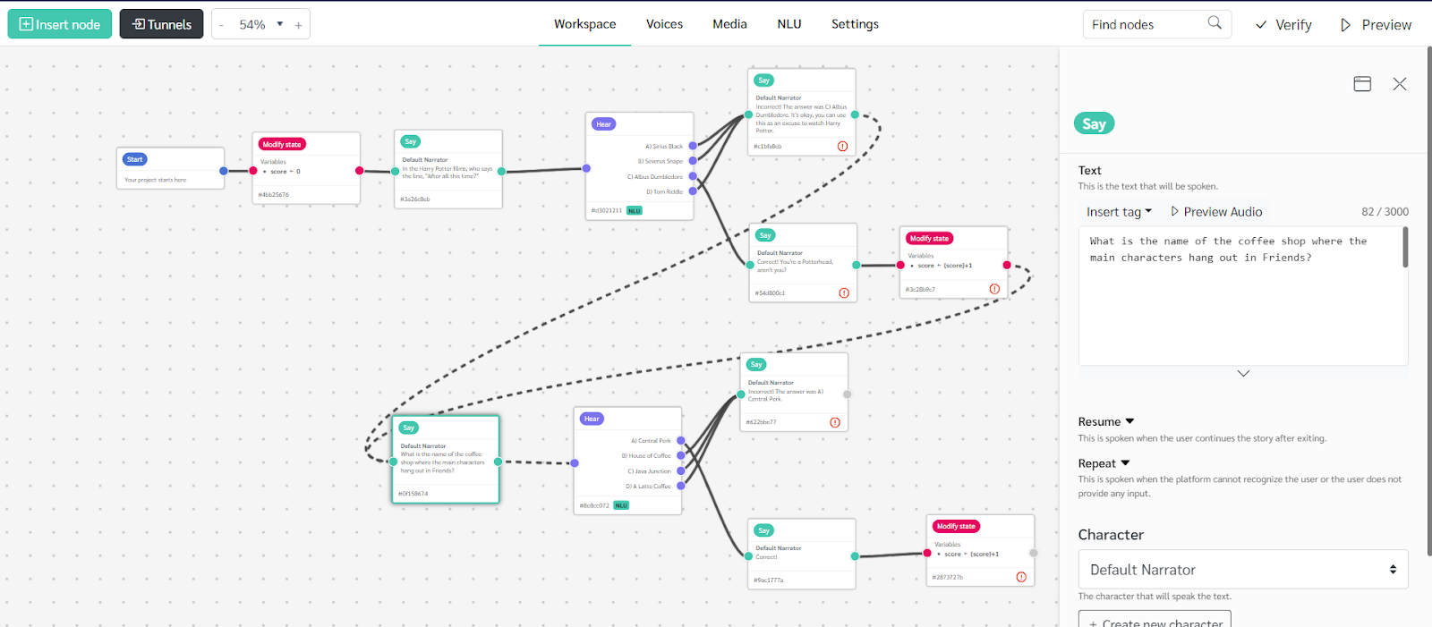Open the Voices tab
The image size is (1432, 627).
(664, 24)
